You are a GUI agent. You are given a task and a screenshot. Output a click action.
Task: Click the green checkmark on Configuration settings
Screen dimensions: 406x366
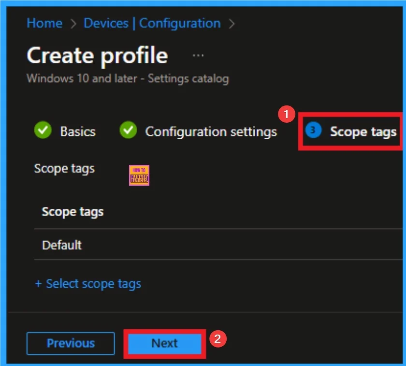tap(129, 131)
